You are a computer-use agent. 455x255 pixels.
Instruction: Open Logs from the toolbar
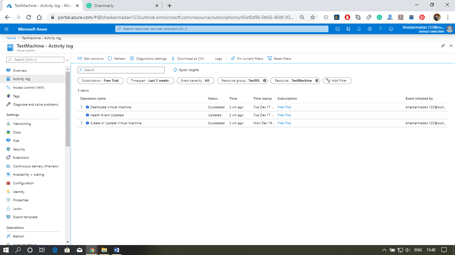pyautogui.click(x=218, y=58)
